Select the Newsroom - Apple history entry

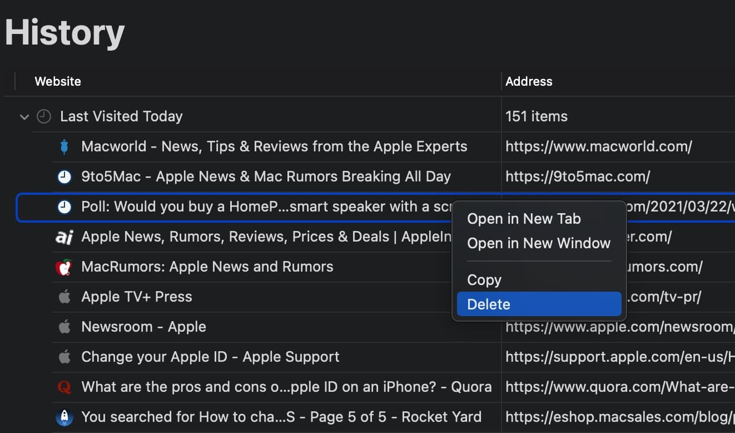click(143, 327)
